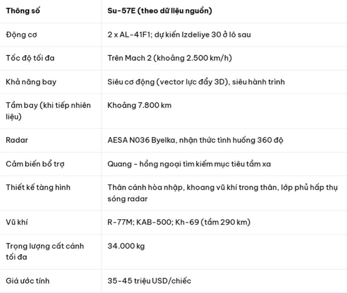Select the "Động cơ" row label

pyautogui.click(x=22, y=34)
